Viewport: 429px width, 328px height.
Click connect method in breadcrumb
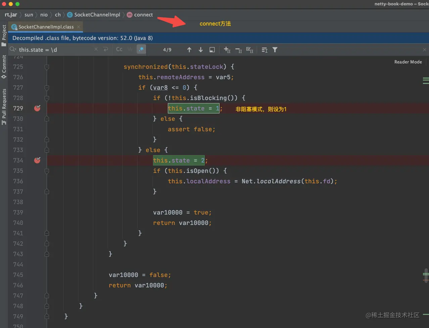[140, 15]
